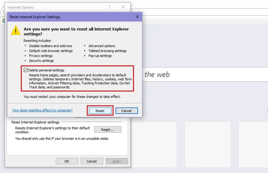The height and width of the screenshot is (173, 268).
Task: Click Cancel in the Internet Options window
Action: 91,161
